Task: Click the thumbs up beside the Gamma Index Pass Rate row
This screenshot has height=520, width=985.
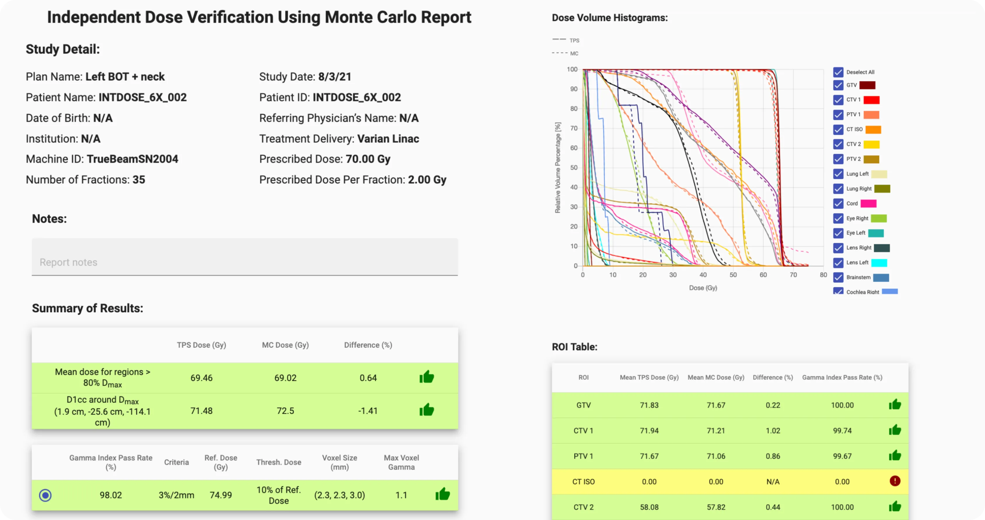Action: pos(442,494)
